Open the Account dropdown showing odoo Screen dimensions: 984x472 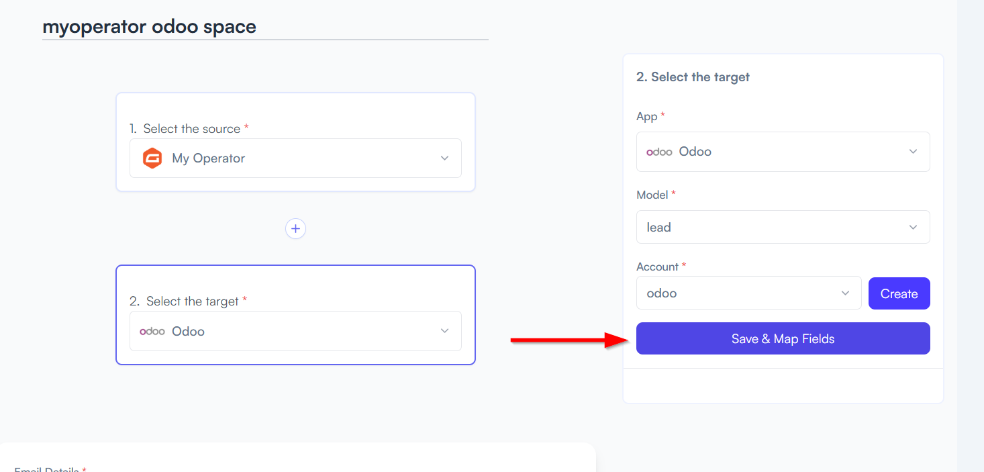tap(748, 293)
